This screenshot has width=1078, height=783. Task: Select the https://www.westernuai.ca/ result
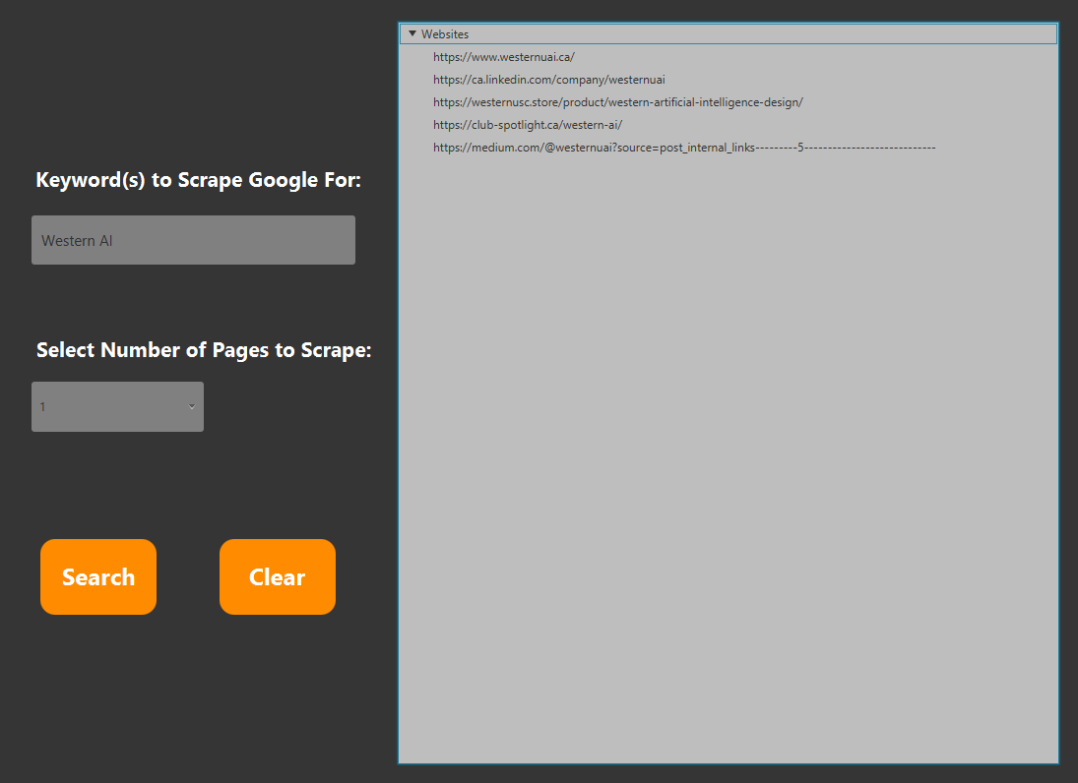[503, 56]
